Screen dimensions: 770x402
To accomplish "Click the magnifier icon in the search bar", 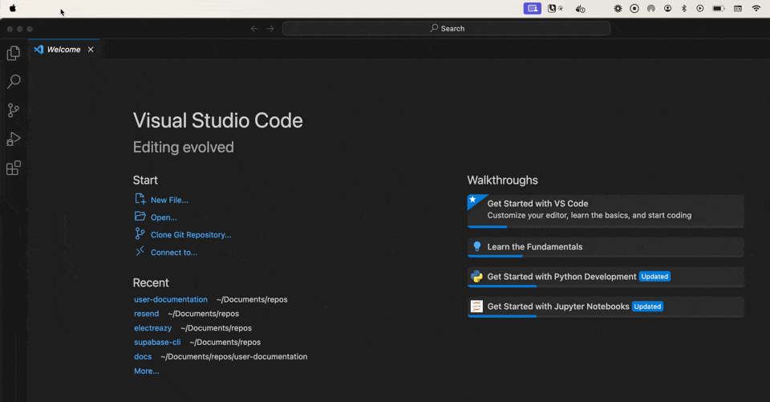I will pos(434,28).
